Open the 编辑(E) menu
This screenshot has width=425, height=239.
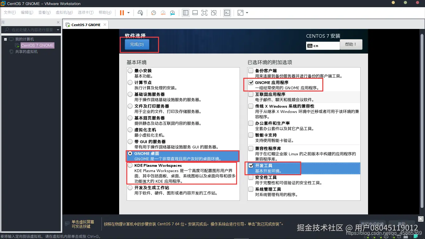click(27, 12)
